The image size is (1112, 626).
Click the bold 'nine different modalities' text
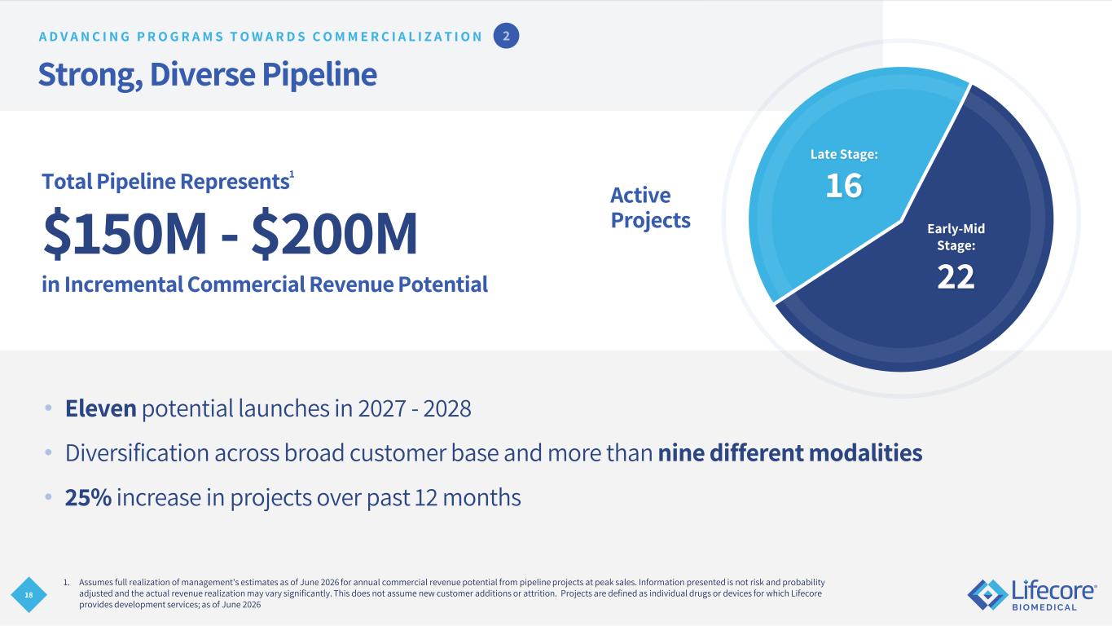[x=790, y=452]
